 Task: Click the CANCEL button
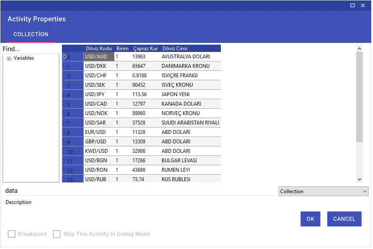click(x=345, y=219)
